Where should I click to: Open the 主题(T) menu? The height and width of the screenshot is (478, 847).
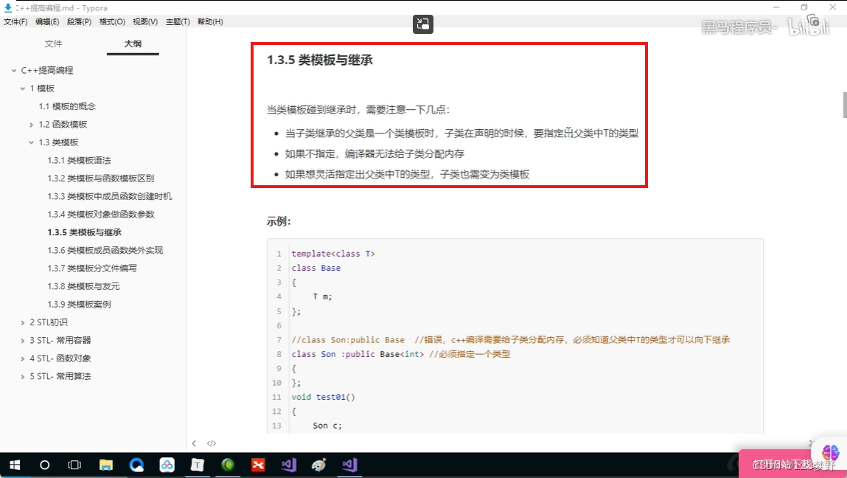pos(177,21)
